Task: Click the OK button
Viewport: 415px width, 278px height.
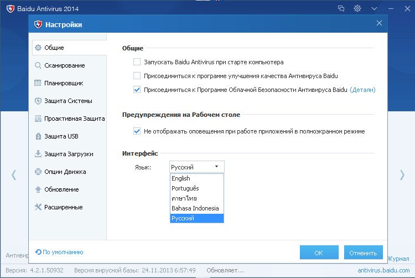Action: click(x=319, y=253)
